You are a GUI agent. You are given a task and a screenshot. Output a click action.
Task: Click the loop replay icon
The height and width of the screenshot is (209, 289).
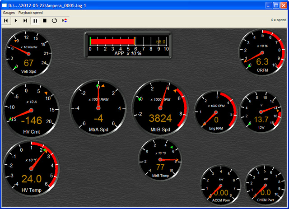[x=55, y=21]
